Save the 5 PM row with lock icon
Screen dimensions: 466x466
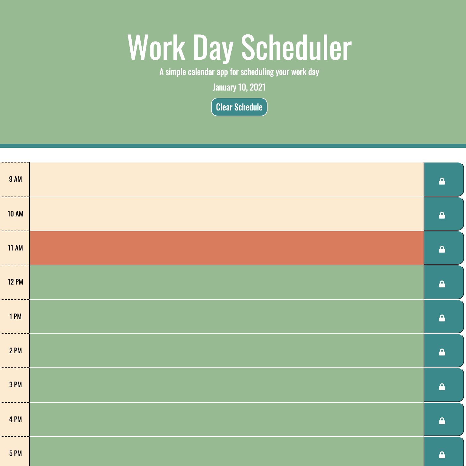[442, 454]
